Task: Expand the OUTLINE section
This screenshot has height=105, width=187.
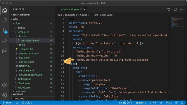Action: coord(32,94)
